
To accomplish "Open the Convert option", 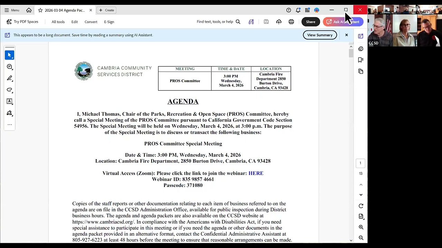I will click(x=91, y=22).
